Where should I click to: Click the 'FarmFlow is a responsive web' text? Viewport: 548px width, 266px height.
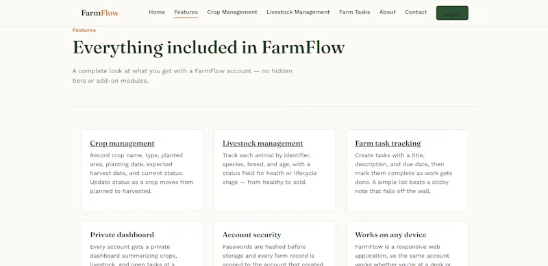[x=403, y=256]
